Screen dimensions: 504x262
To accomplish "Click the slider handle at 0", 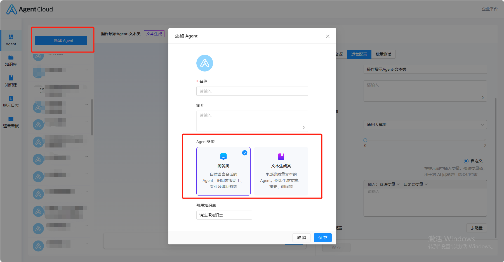I will point(365,140).
